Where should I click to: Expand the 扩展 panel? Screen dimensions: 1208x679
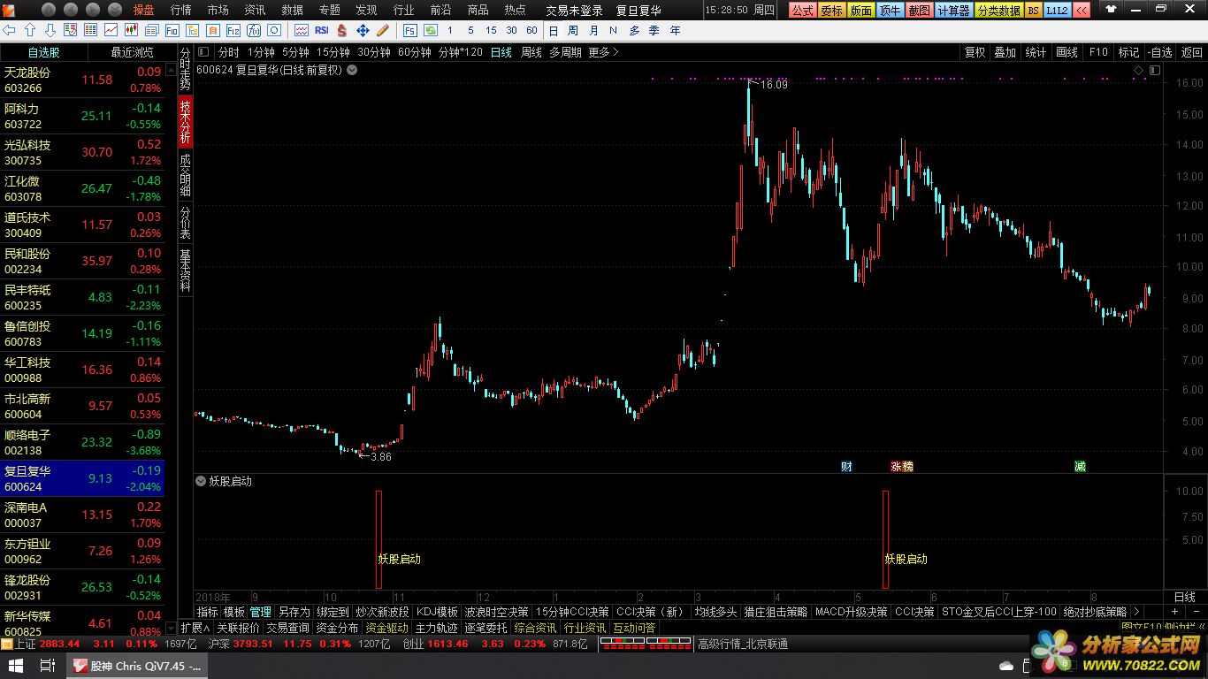[195, 628]
